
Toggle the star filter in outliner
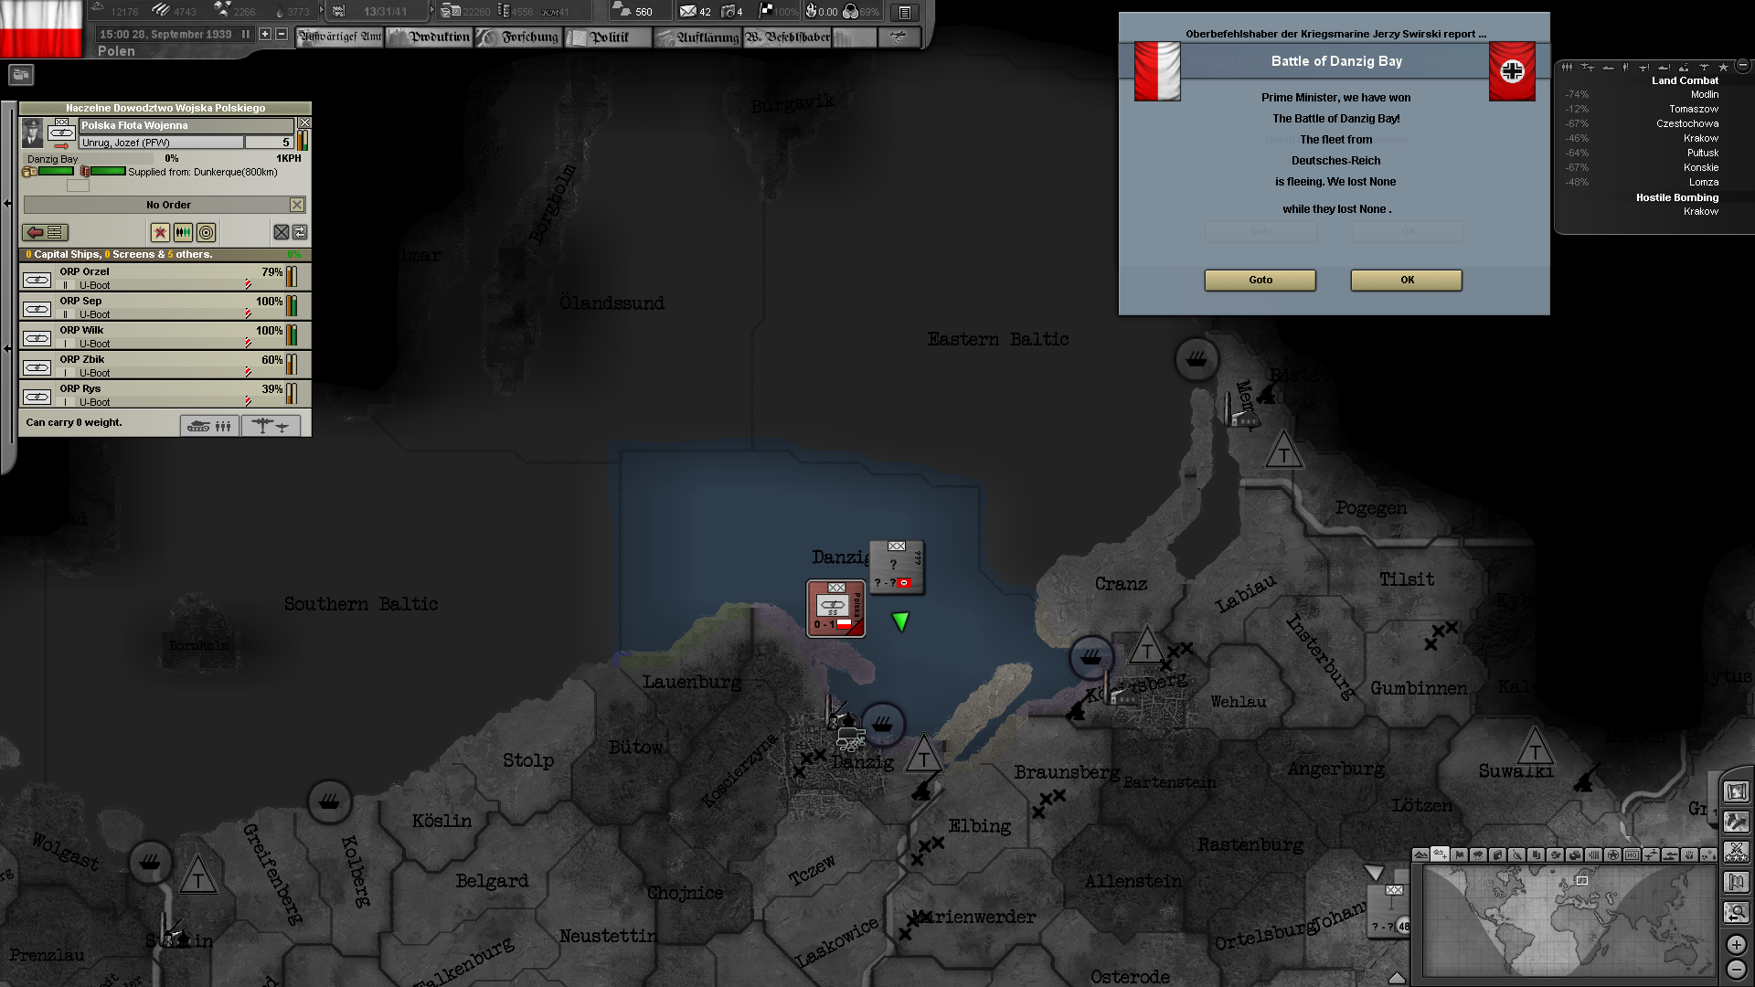(1723, 67)
